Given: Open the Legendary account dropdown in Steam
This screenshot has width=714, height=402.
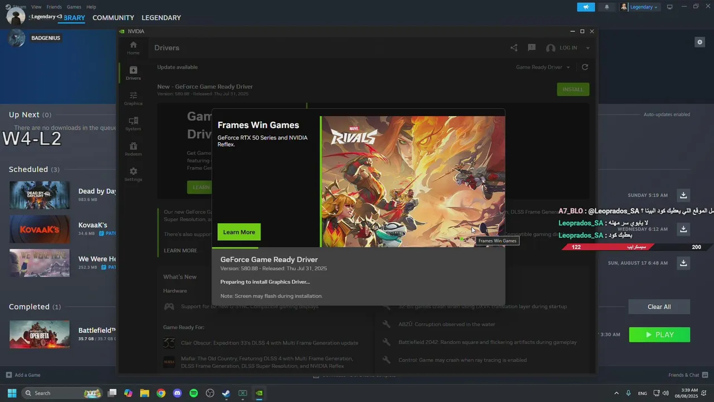Looking at the screenshot, I should (x=640, y=7).
